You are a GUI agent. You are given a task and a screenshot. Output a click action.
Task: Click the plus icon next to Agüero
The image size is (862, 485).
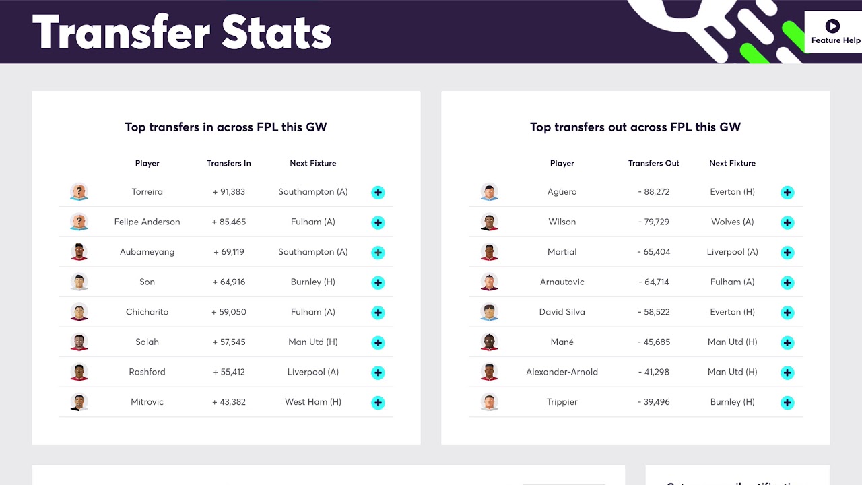click(x=787, y=193)
